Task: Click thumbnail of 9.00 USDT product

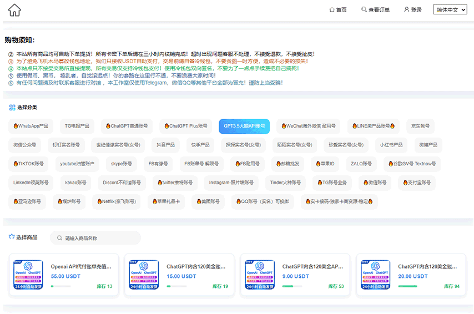Action: (260, 275)
